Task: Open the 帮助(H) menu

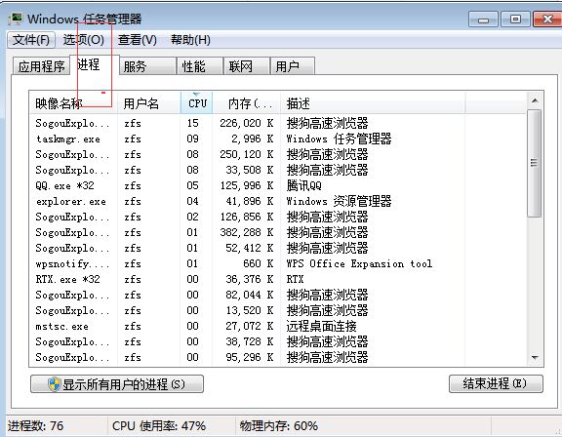Action: coord(190,39)
